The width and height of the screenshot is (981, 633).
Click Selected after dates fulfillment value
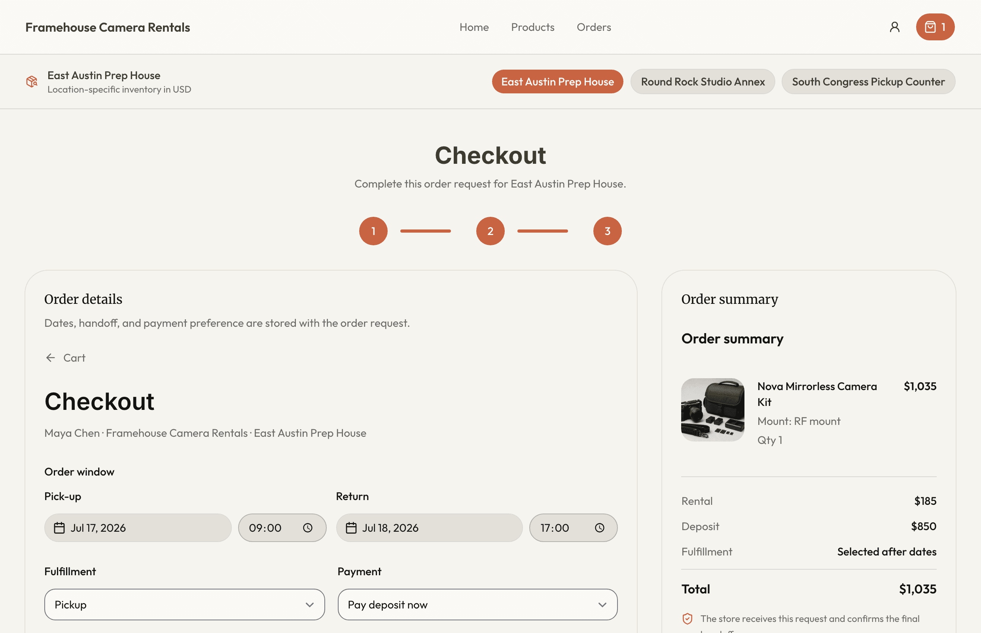coord(887,552)
